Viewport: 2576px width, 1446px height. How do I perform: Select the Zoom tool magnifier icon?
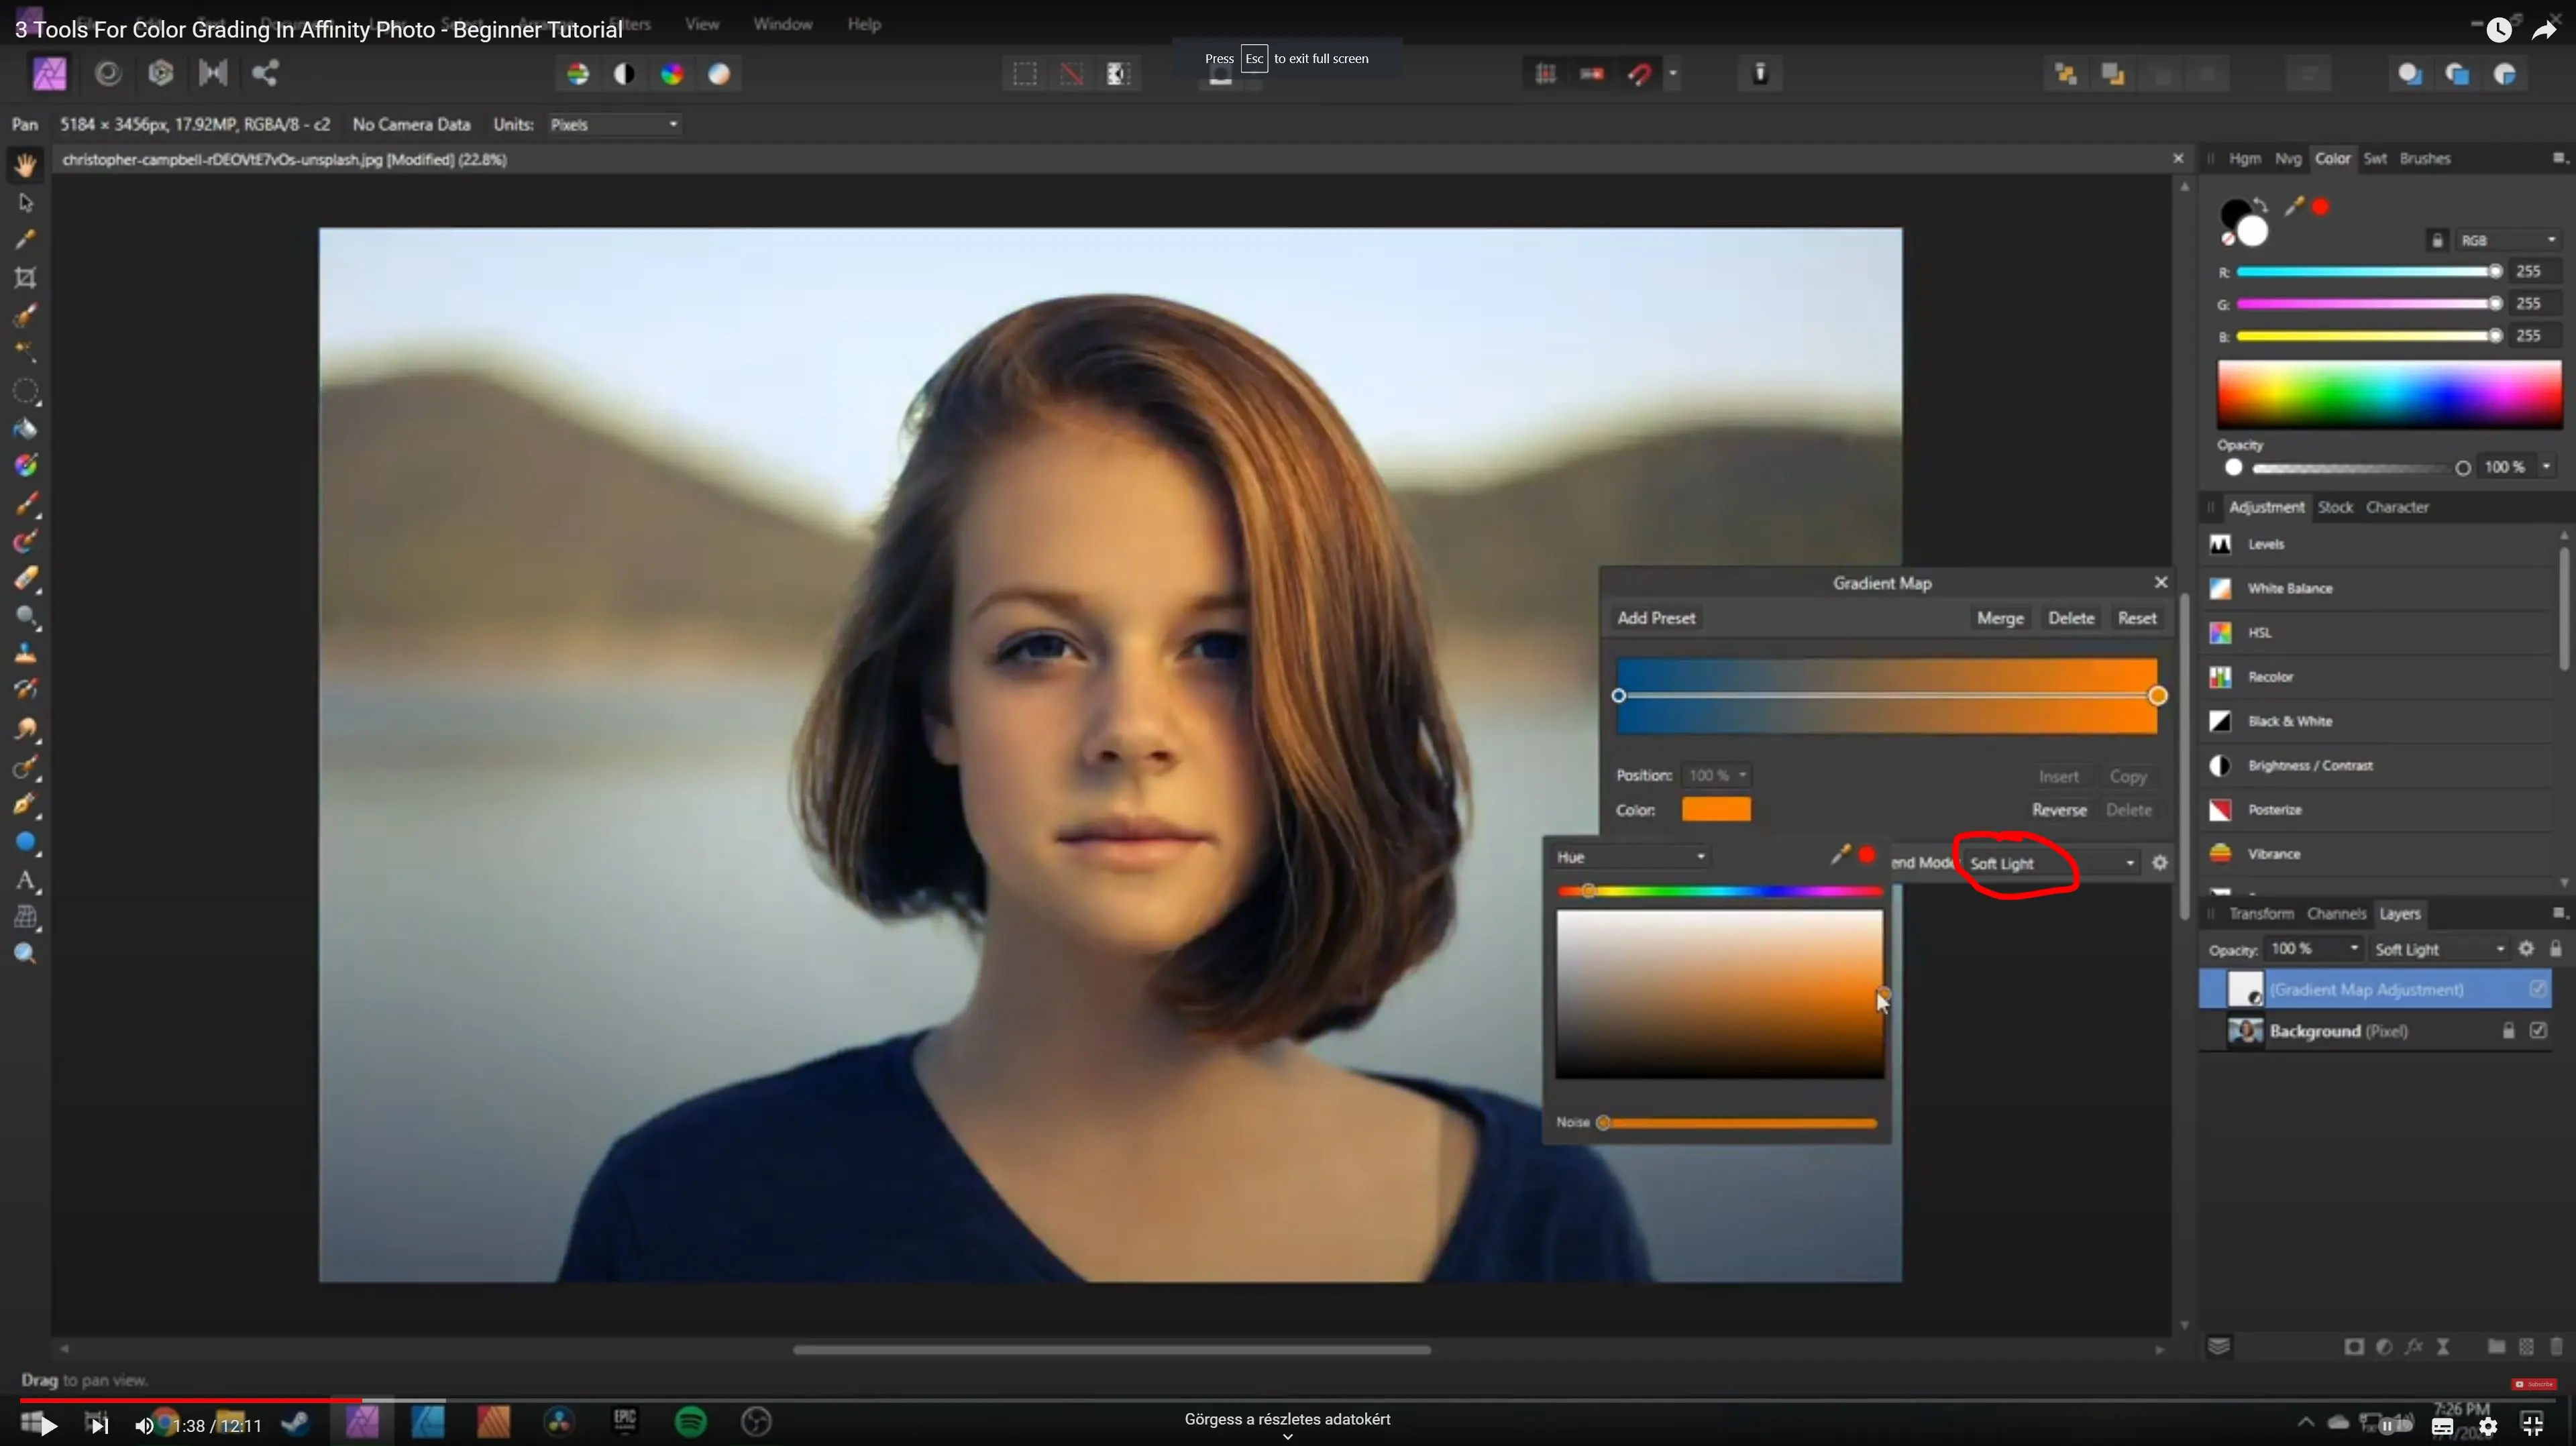click(25, 953)
